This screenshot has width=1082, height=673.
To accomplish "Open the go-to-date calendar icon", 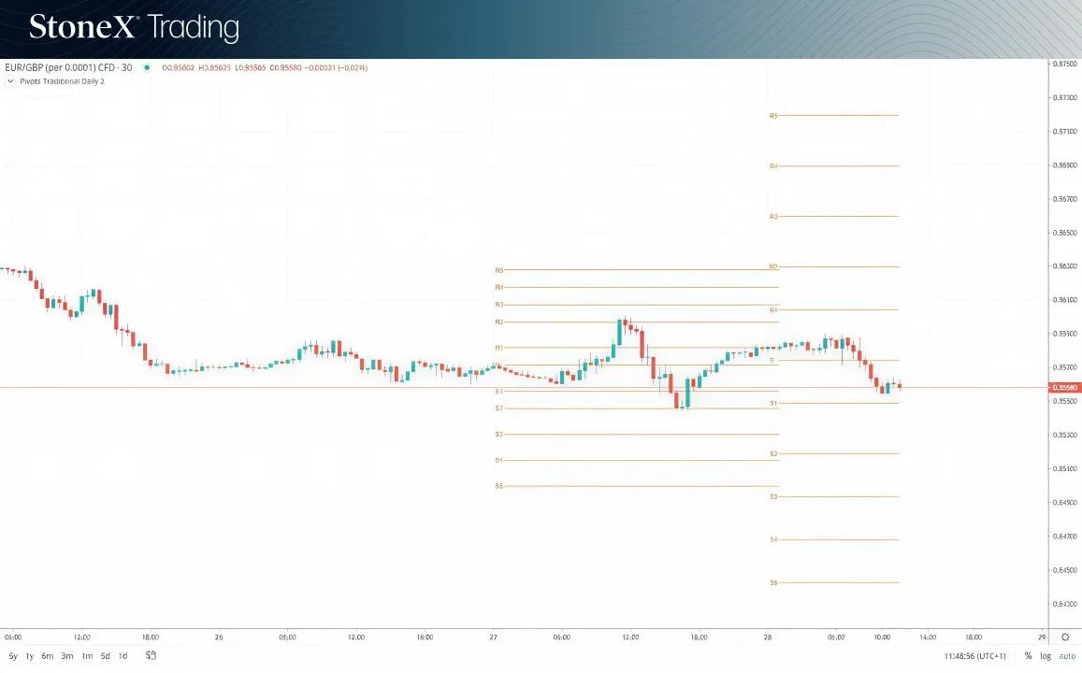I will (x=151, y=656).
